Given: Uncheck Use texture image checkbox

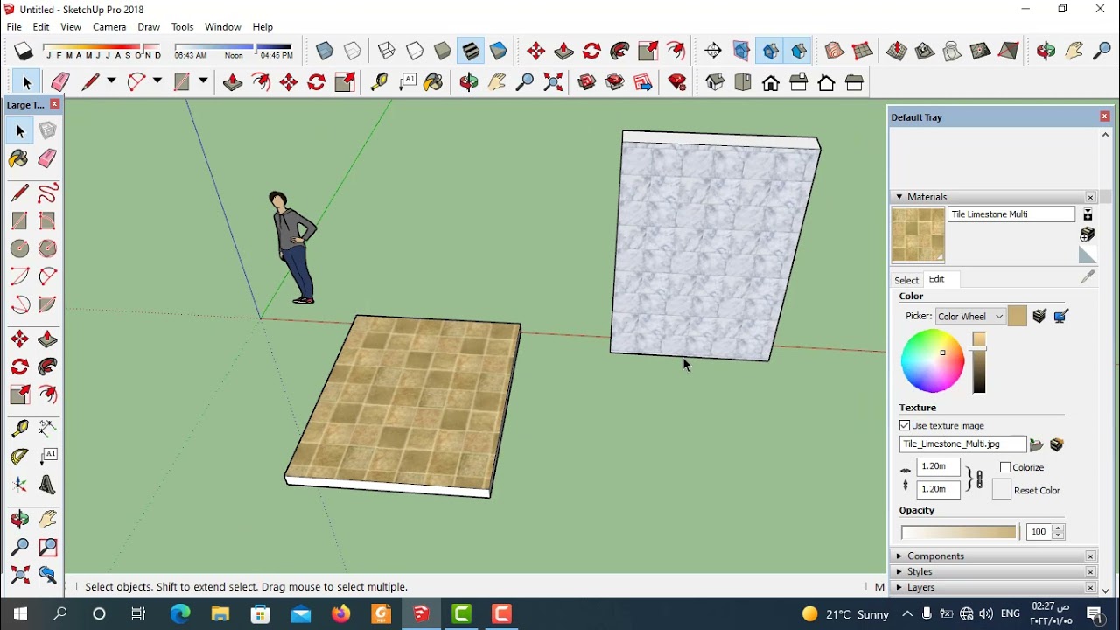Looking at the screenshot, I should pos(905,425).
